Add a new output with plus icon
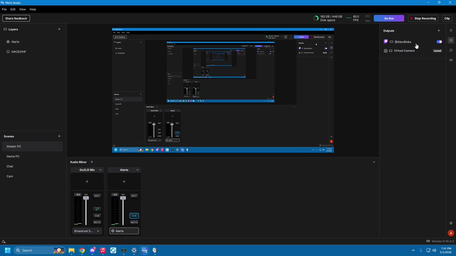This screenshot has width=456, height=256. pos(439,31)
